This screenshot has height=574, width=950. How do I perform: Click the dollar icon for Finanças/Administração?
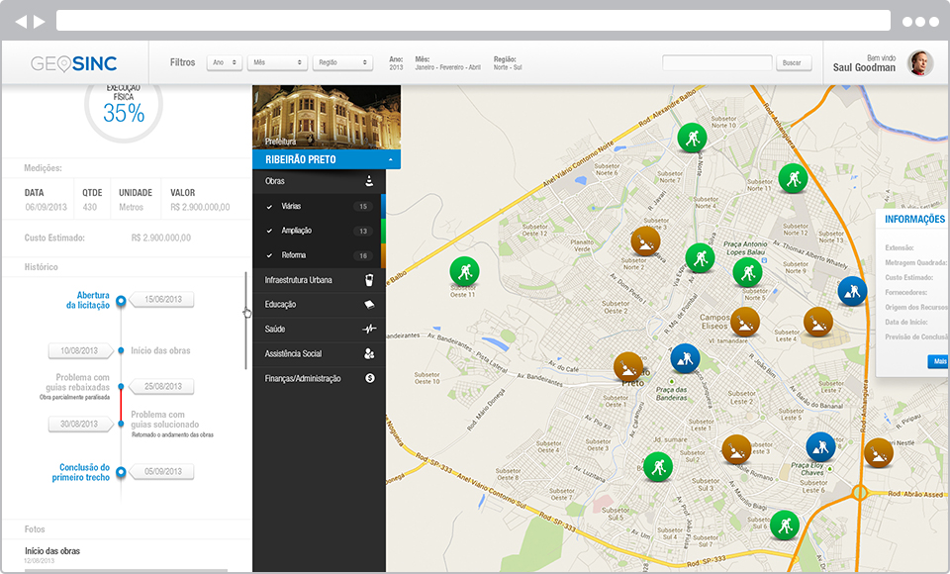tap(369, 378)
